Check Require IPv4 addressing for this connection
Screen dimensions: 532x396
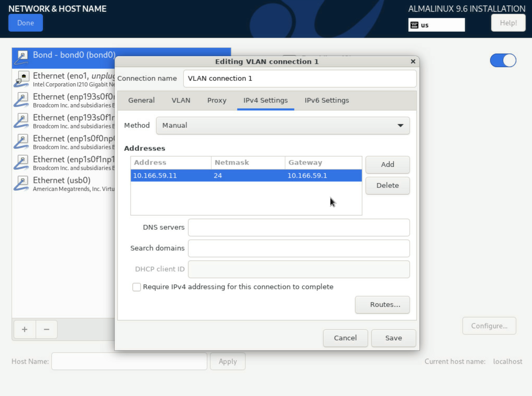pyautogui.click(x=136, y=287)
